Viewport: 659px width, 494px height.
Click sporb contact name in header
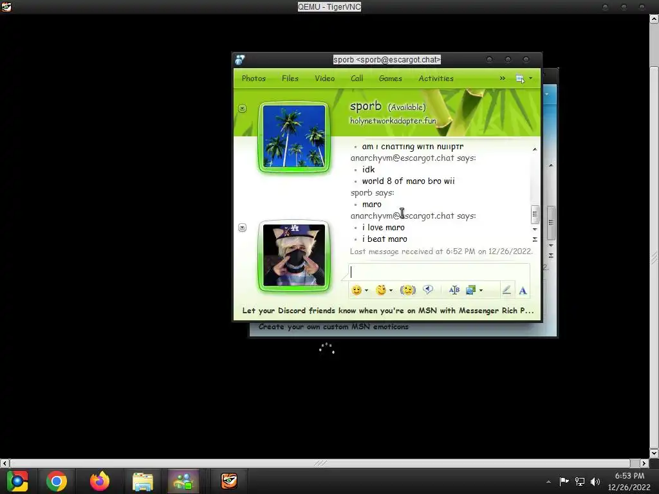[366, 106]
